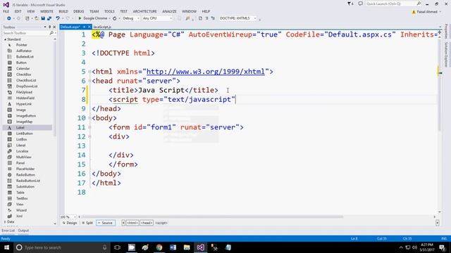Open the ARCHITECTURE menu
Image resolution: width=451 pixels, height=253 pixels.
point(144,11)
